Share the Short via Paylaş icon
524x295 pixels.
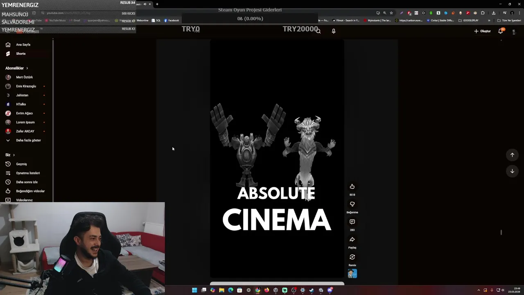click(x=352, y=240)
